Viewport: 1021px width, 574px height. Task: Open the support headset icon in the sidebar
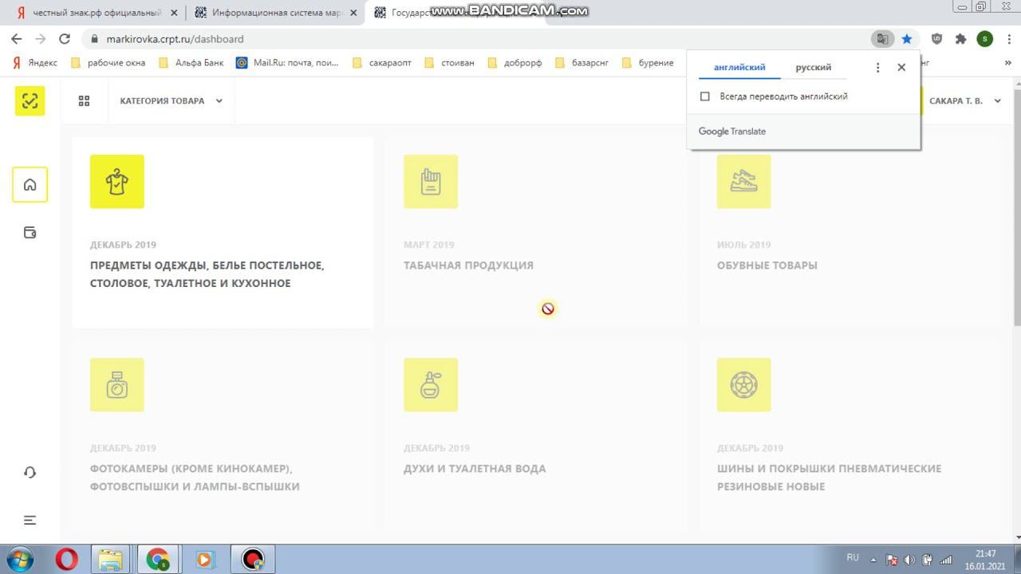pos(30,472)
